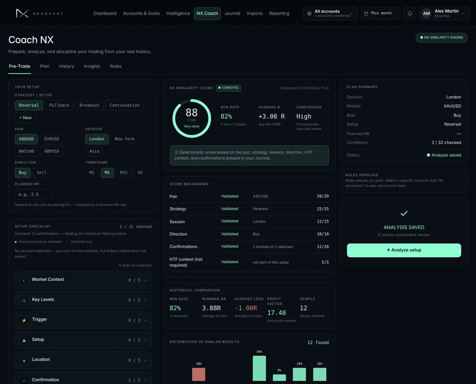Click the Location diamond icon
This screenshot has width=476, height=384.
click(24, 360)
